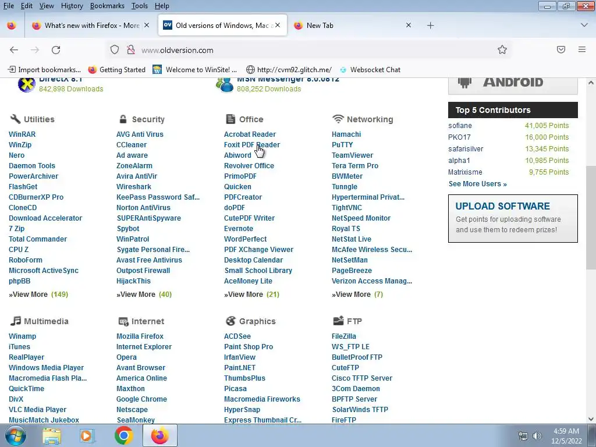Click the Office document icon
The image size is (596, 447).
(x=230, y=119)
